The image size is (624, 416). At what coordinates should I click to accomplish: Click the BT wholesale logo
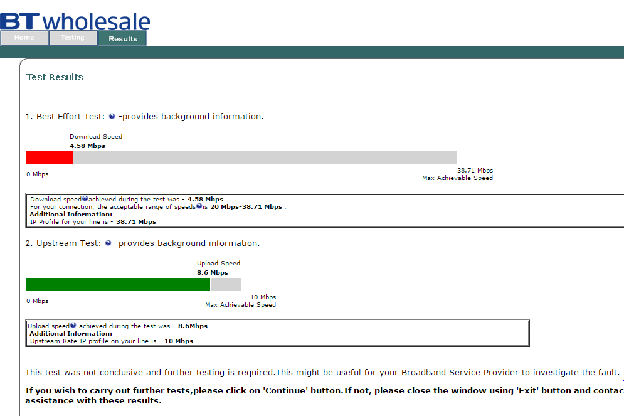tap(75, 21)
